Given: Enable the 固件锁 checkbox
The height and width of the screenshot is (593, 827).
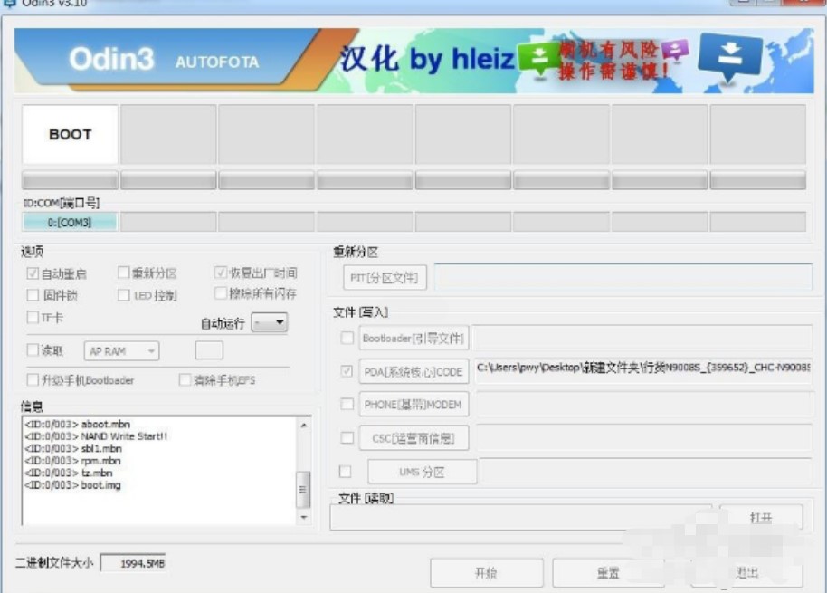Looking at the screenshot, I should [x=33, y=295].
